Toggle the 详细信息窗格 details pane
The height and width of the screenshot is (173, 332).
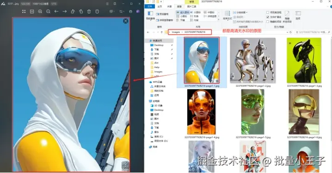click(x=165, y=20)
